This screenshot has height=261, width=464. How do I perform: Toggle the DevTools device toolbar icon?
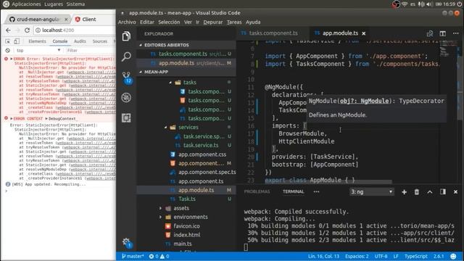tap(17, 41)
